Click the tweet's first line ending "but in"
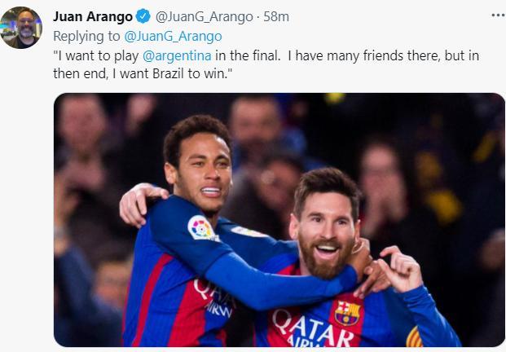506x352 pixels. [x=277, y=56]
